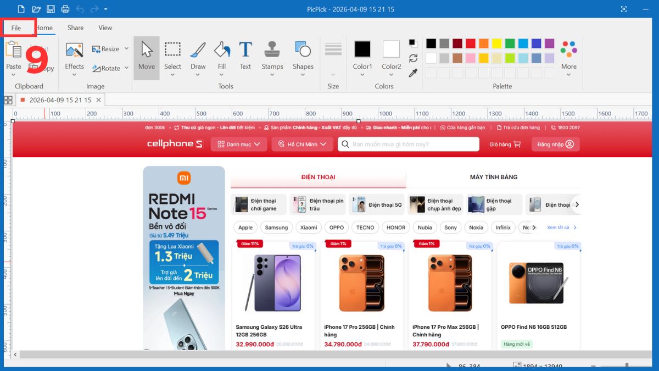Open the quick access toolbar customize arrow
Viewport: 659px width, 371px height.
coord(105,9)
